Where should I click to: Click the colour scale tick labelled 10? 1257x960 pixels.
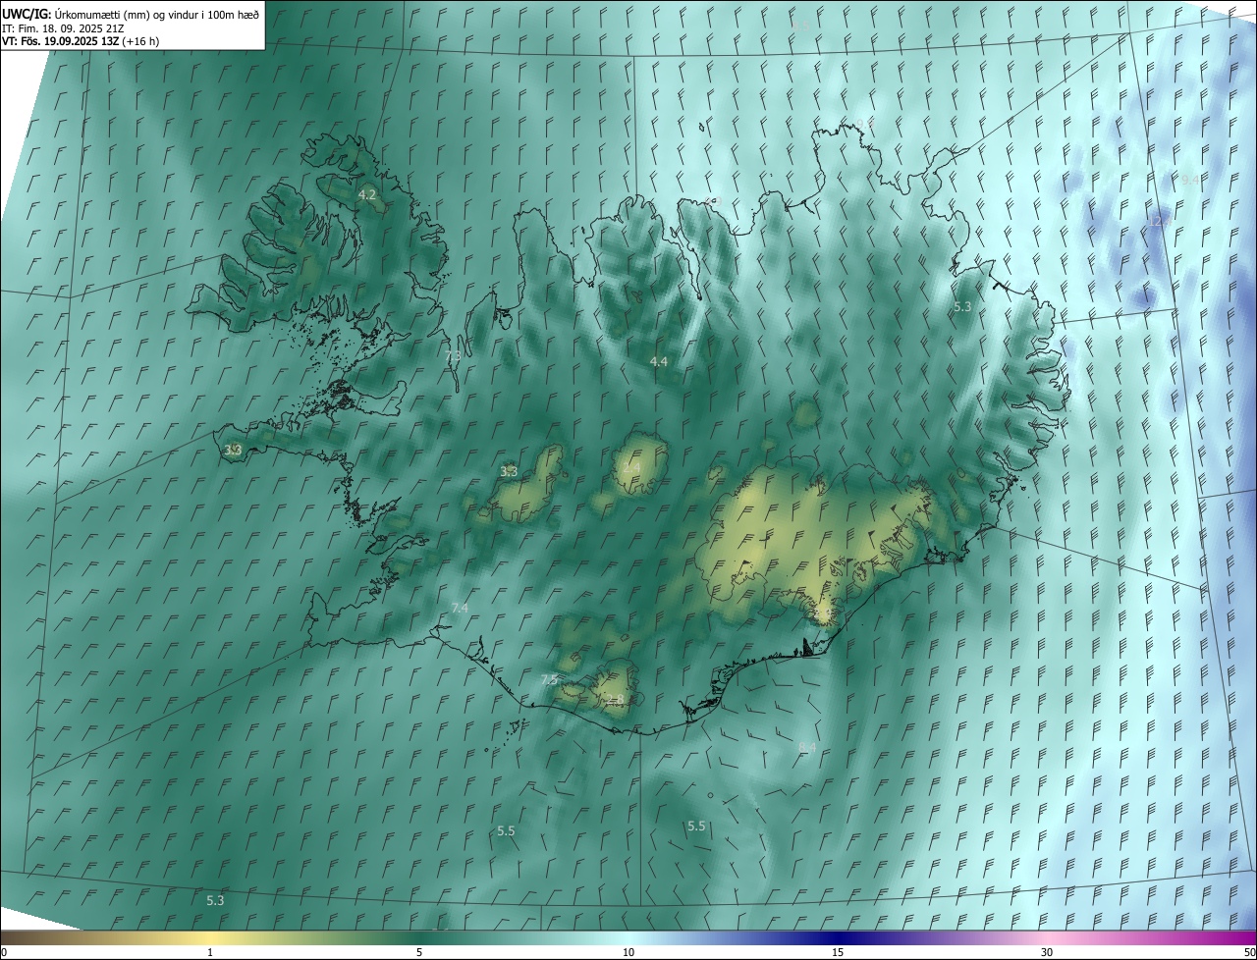coord(628,952)
